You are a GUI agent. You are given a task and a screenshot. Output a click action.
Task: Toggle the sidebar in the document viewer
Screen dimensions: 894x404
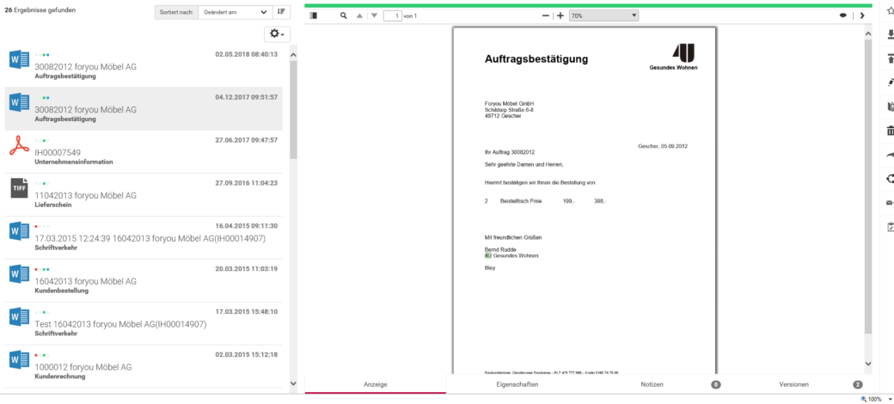pos(312,16)
